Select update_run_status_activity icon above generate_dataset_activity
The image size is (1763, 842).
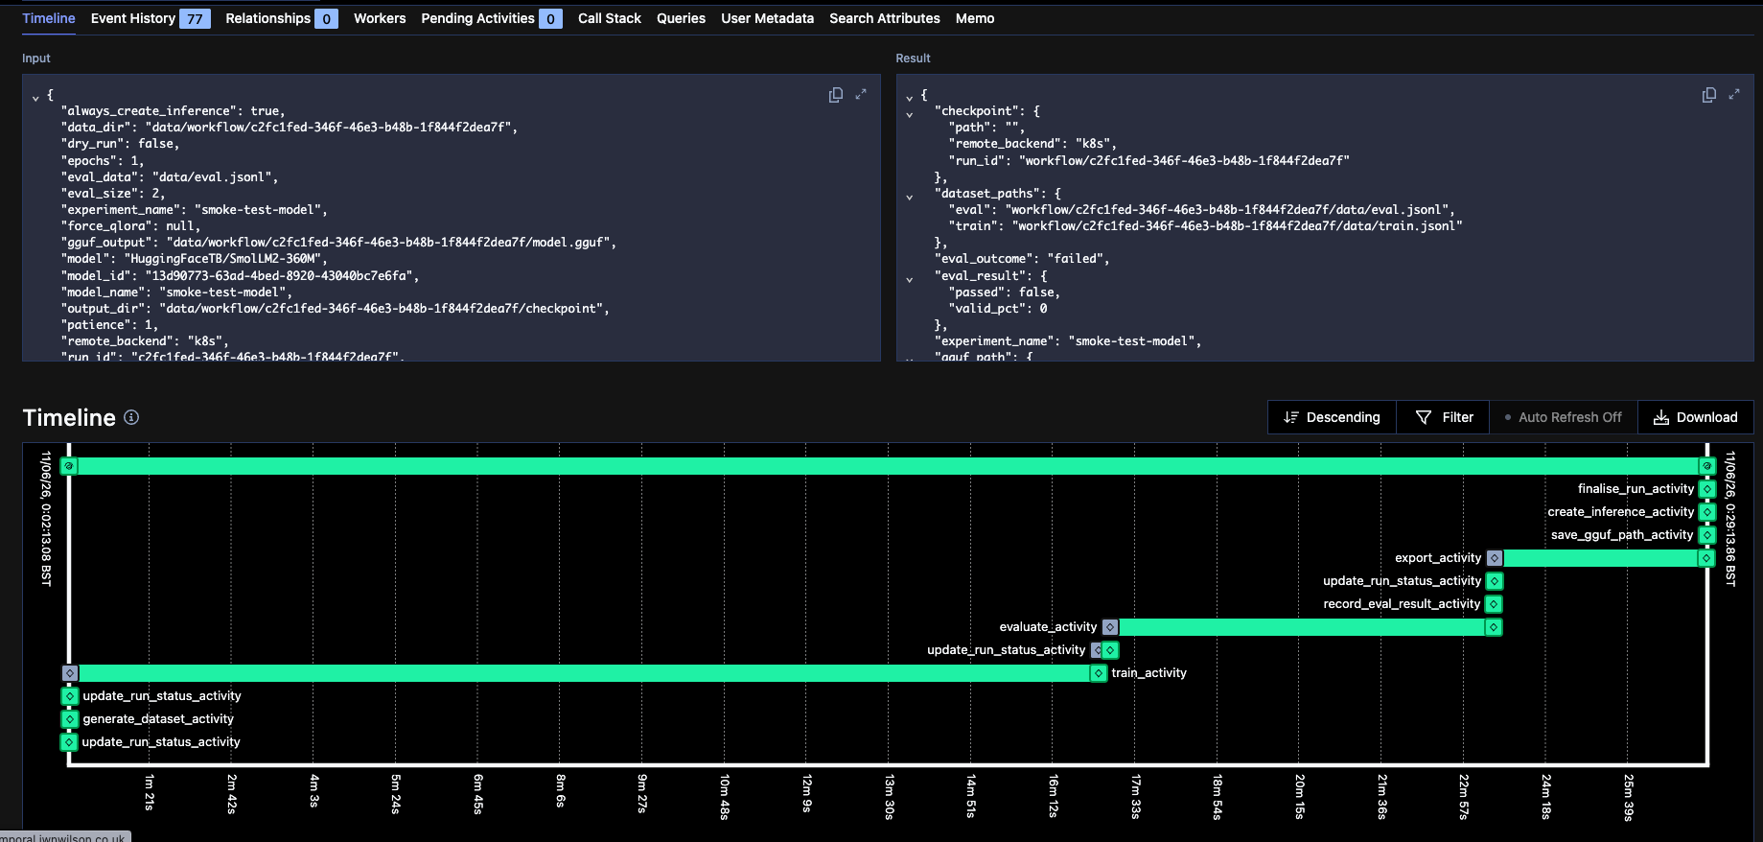click(x=70, y=696)
